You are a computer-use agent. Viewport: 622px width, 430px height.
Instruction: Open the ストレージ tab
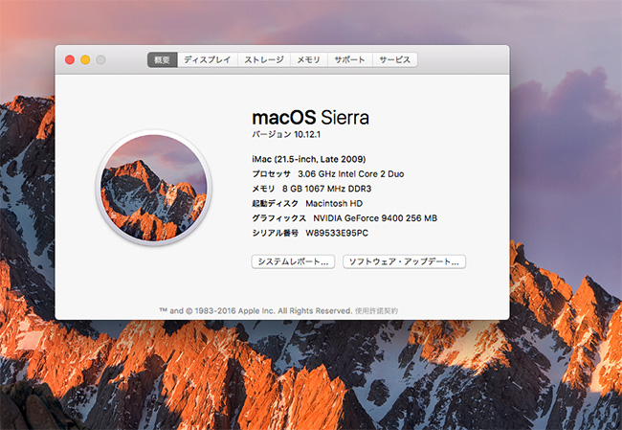click(264, 60)
